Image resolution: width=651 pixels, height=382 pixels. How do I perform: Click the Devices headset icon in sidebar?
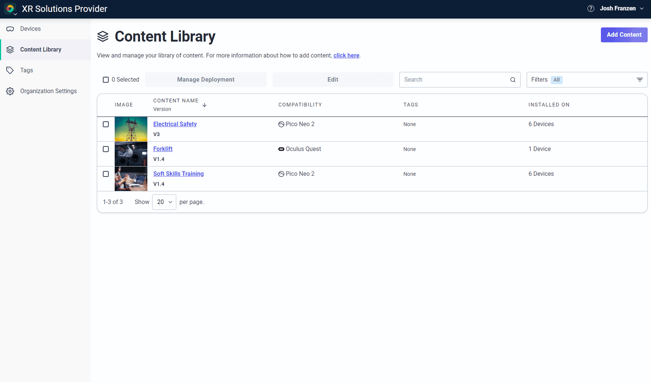tap(10, 29)
